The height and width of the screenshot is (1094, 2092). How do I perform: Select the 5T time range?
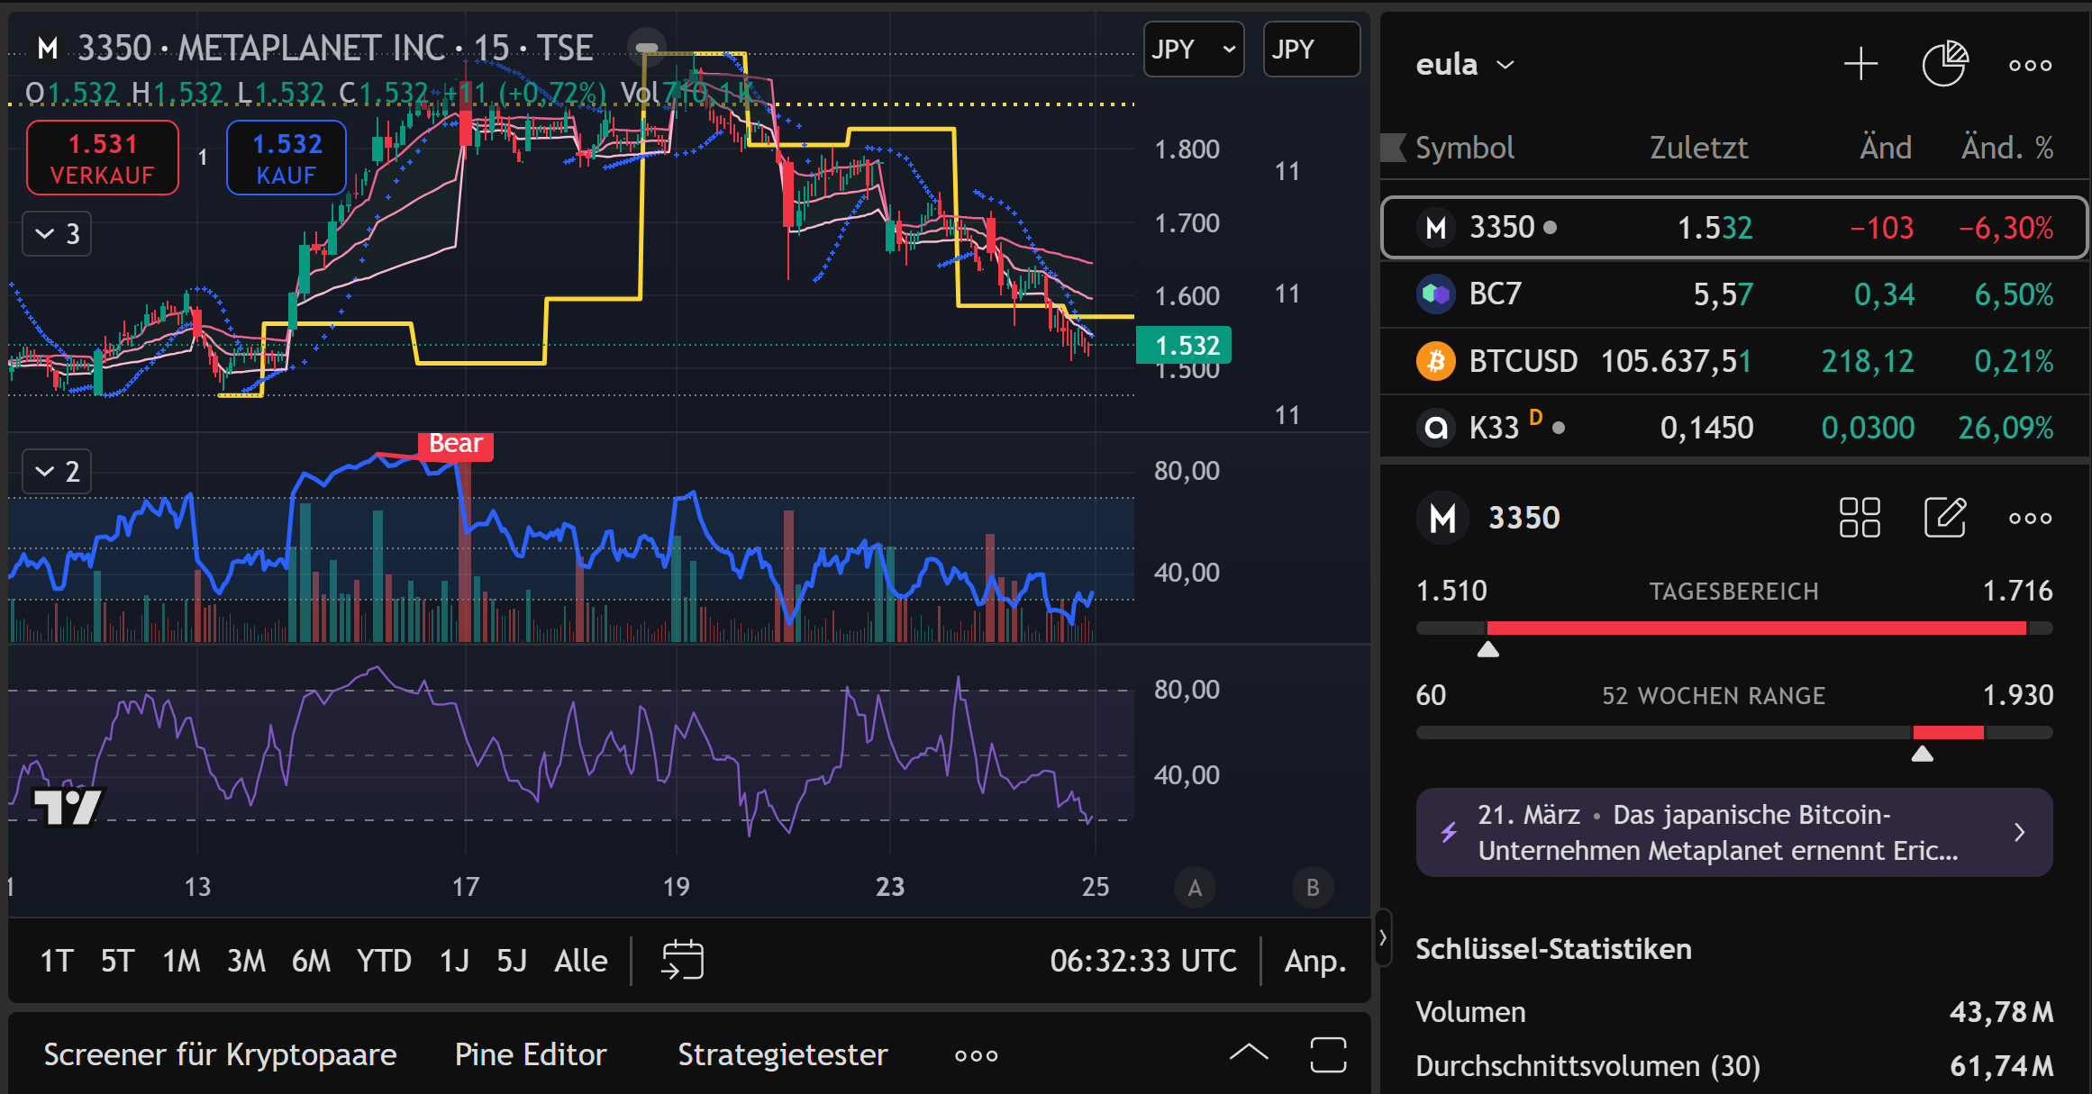[x=118, y=961]
